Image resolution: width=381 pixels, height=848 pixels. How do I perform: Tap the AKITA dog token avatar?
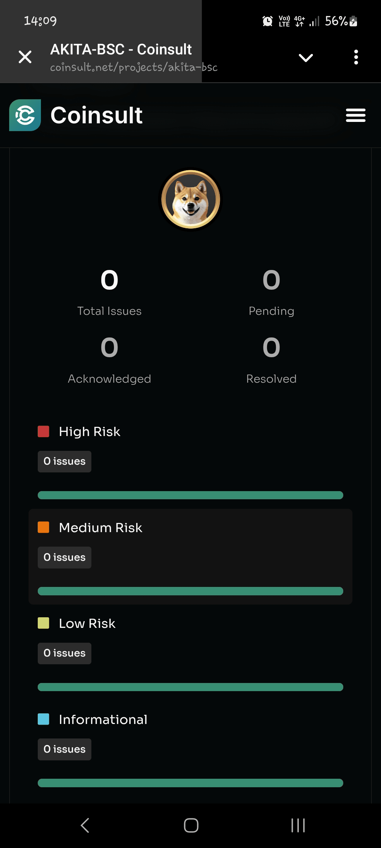190,199
